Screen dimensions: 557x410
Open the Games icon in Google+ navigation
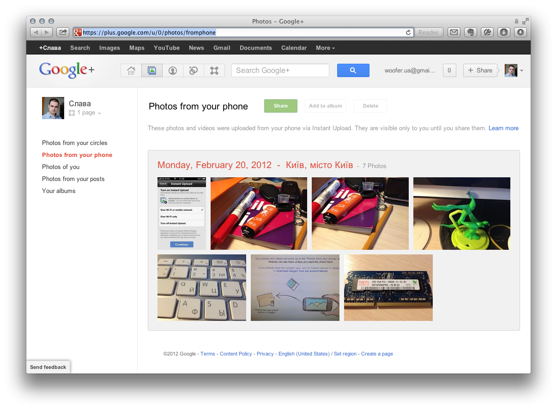coord(214,70)
